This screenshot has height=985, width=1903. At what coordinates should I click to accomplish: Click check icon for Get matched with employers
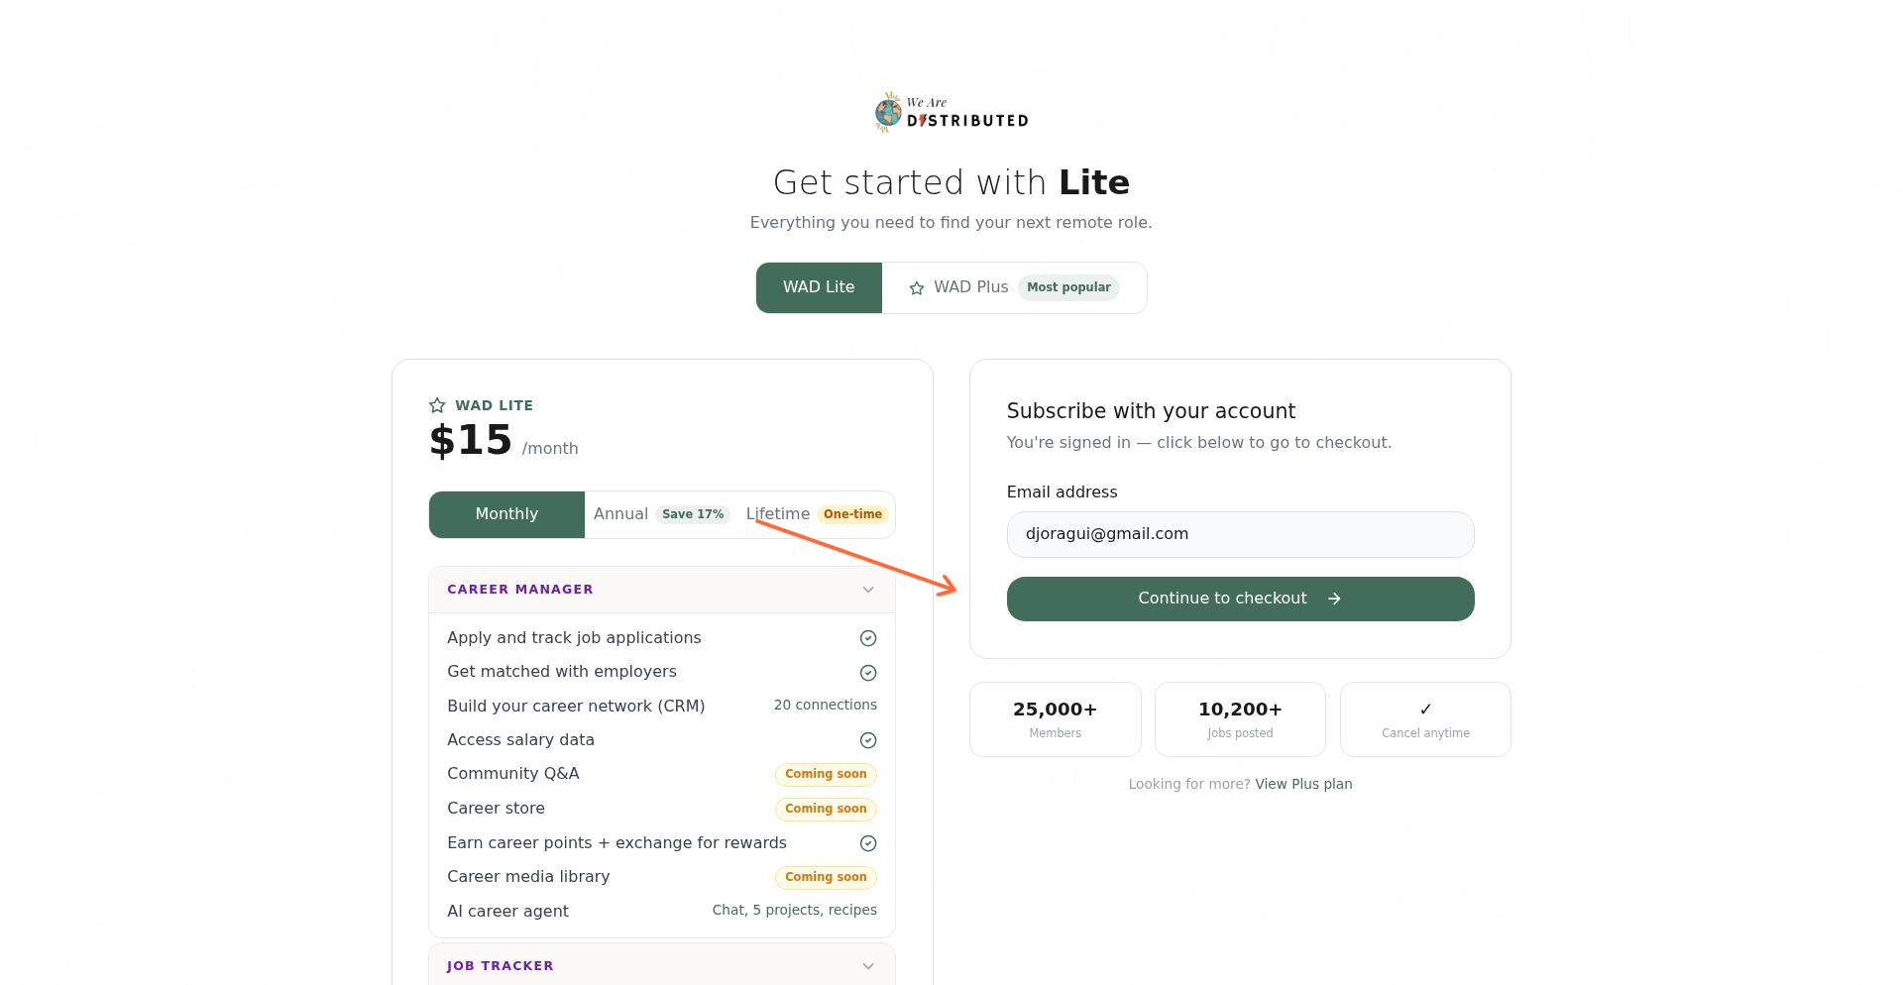point(868,673)
